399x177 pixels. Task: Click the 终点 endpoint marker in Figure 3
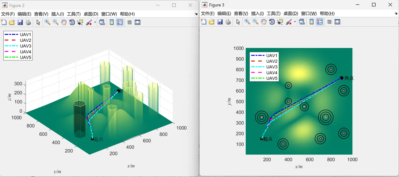pyautogui.click(x=342, y=78)
